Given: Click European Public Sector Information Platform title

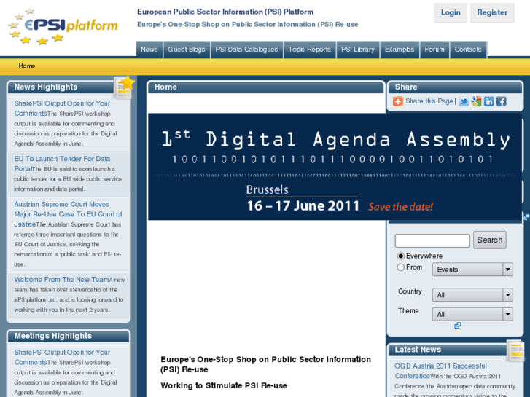Looking at the screenshot, I should [225, 12].
